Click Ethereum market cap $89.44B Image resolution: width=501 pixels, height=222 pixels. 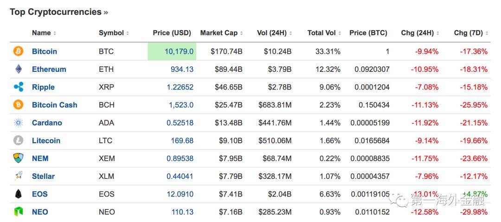(228, 70)
